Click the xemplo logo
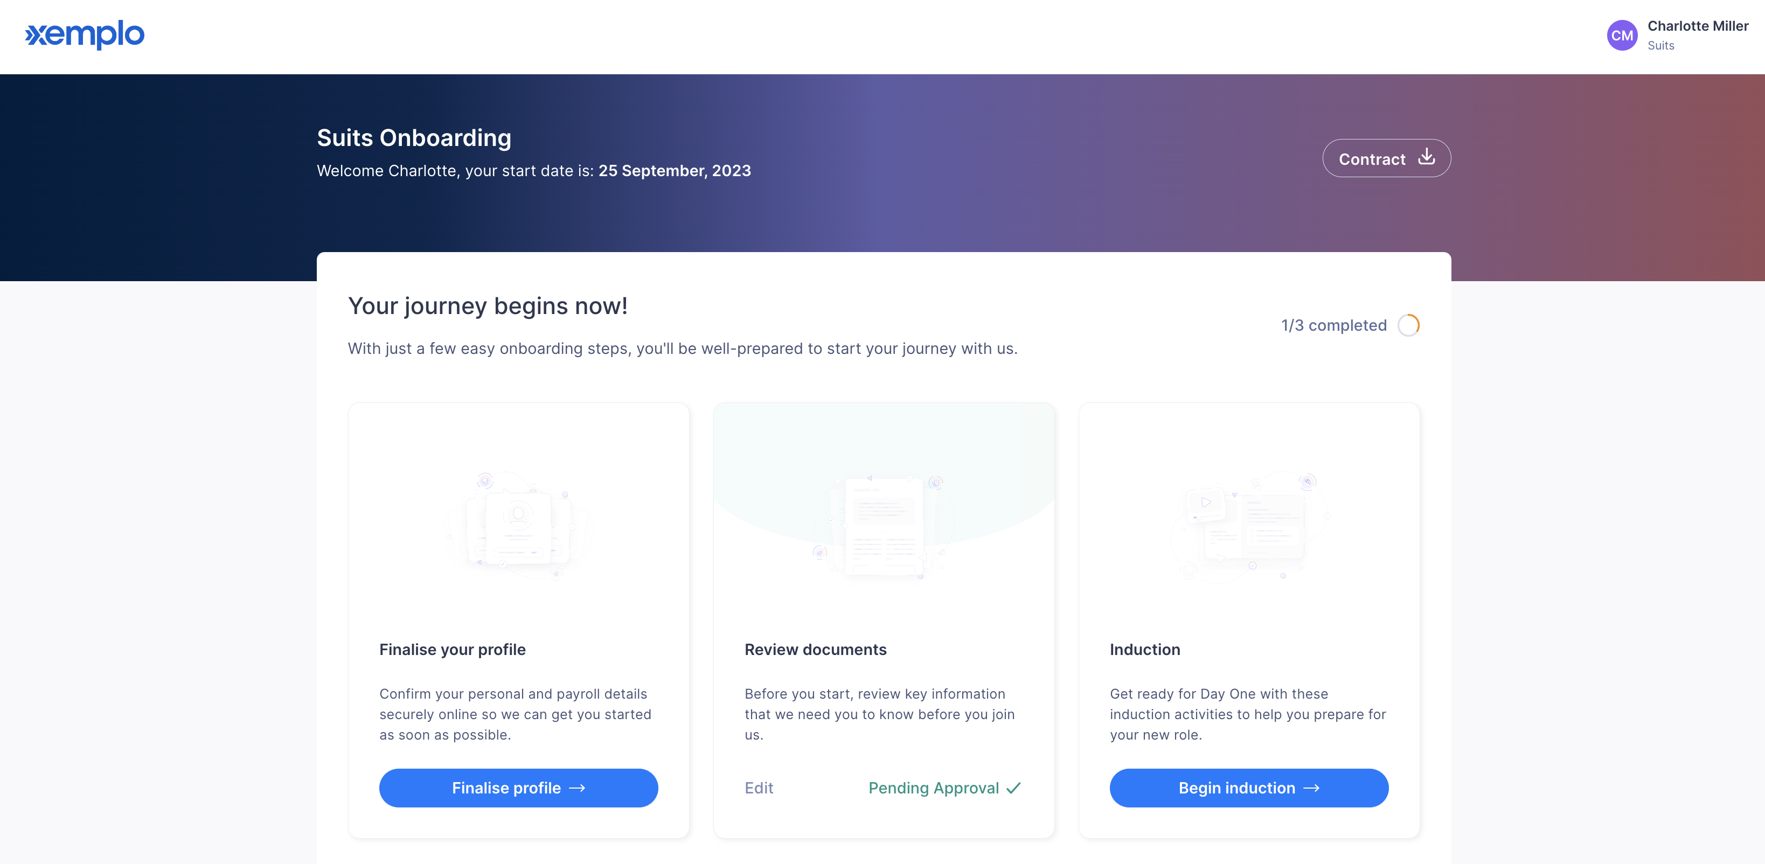 (x=84, y=34)
